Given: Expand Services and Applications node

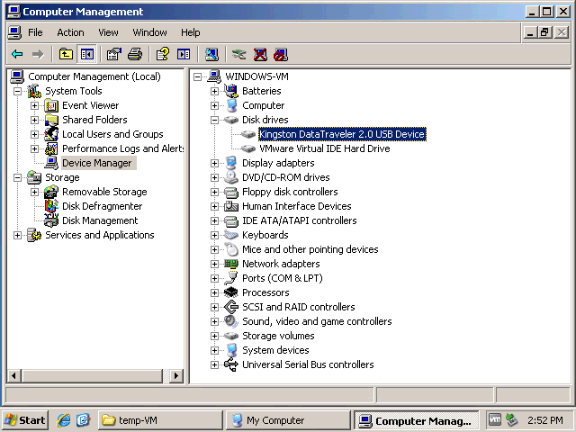Looking at the screenshot, I should (17, 235).
